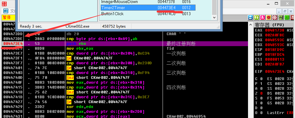This screenshot has height=118, width=295.
Task: Click 'cmp dword ptr ds:[ebx+0x310],0xF94' instruction
Action: (x=108, y=73)
